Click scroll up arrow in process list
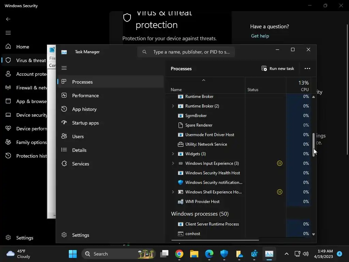 314,97
